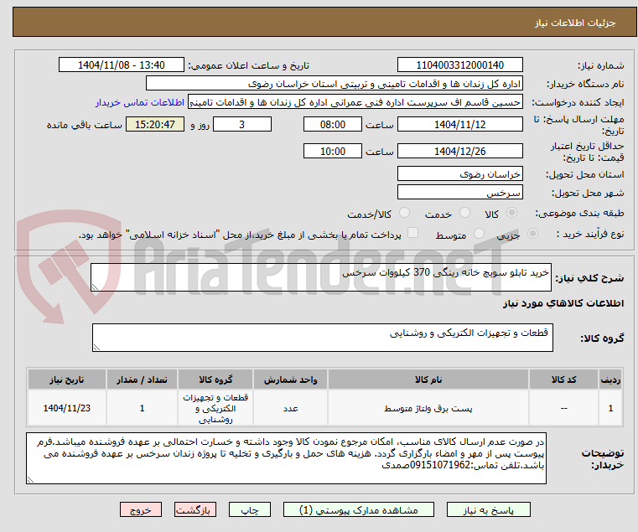Click the delivery city field سرخس
Image resolution: width=638 pixels, height=532 pixels.
(459, 193)
